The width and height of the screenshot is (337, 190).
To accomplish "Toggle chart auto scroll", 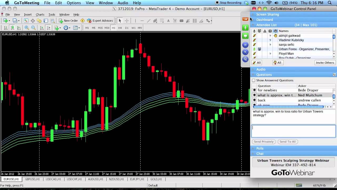I will coord(42,28).
